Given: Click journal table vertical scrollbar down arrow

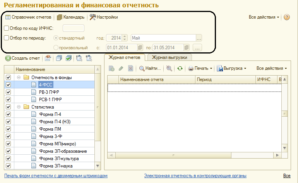Looking at the screenshot, I should [284, 148].
